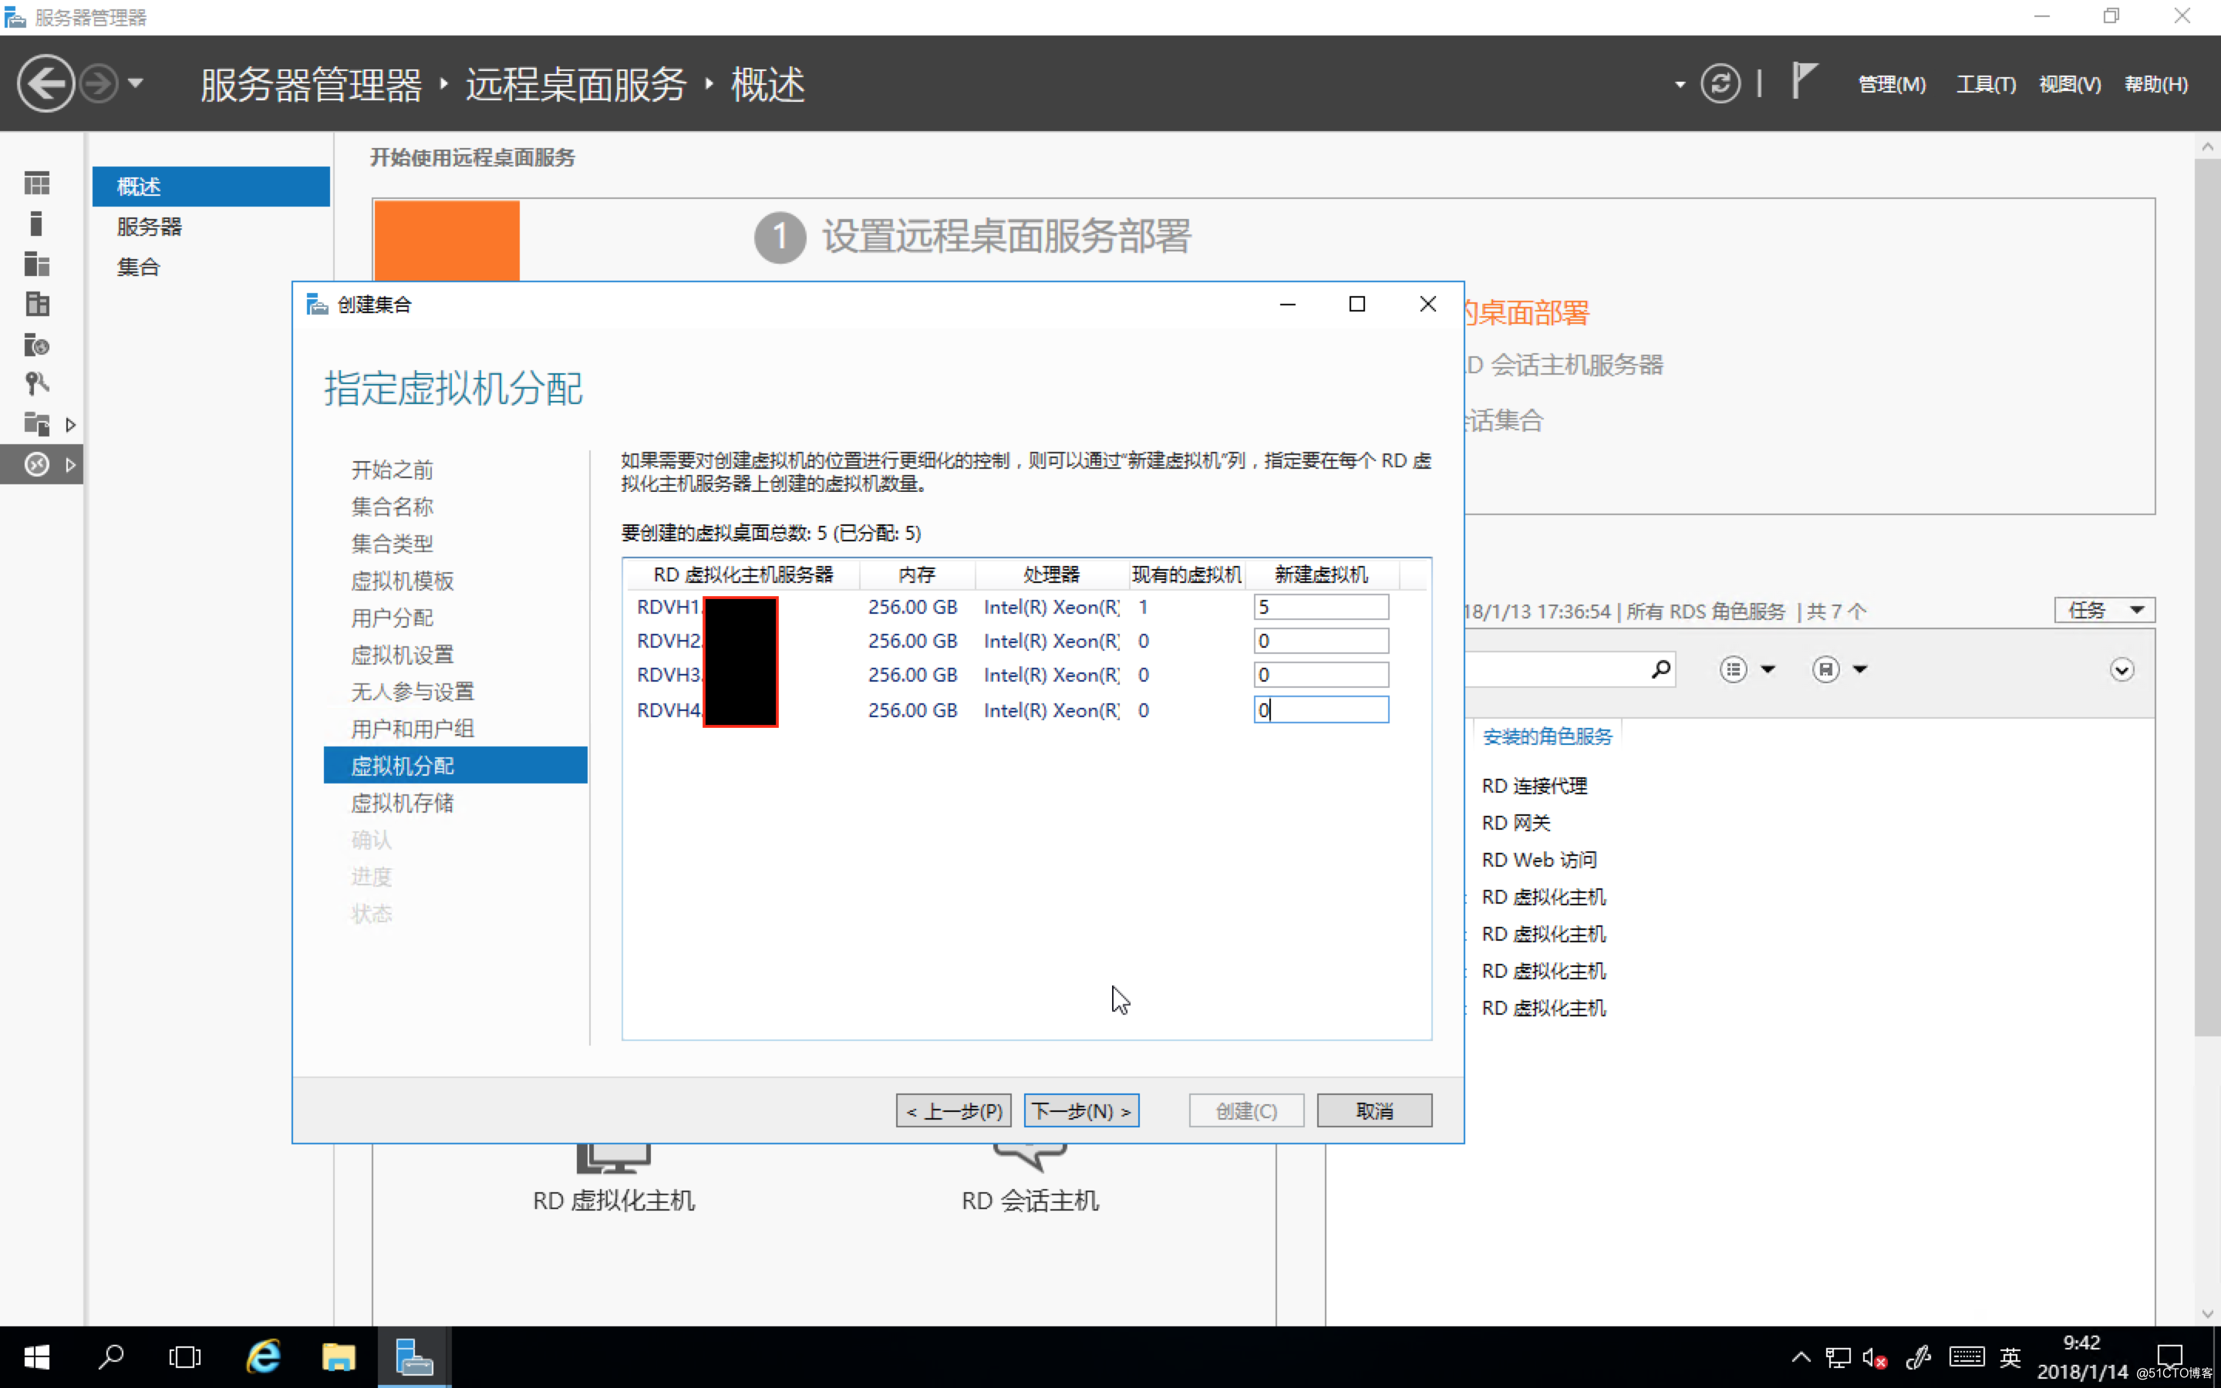Click the file services sidebar icon

37,424
